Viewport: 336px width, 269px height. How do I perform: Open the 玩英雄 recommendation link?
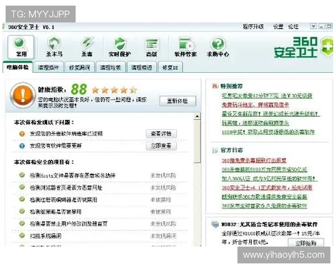click(x=255, y=123)
